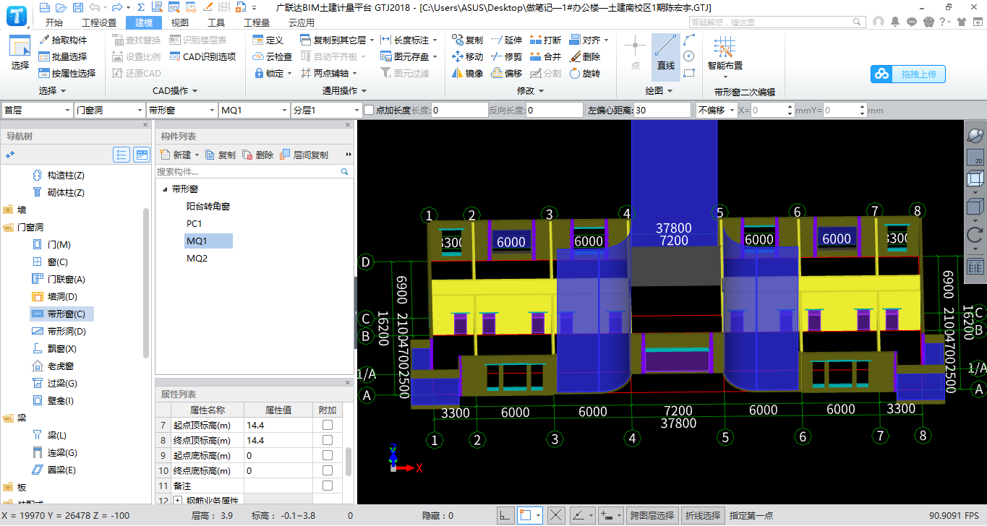Screen dimensions: 987x526
Task: Select the 复制 copy tool in modify group
Action: (467, 40)
